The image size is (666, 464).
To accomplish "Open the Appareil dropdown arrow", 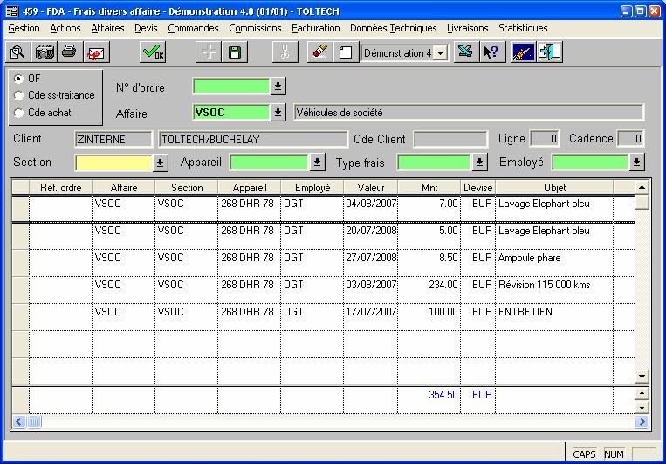I will pos(317,163).
